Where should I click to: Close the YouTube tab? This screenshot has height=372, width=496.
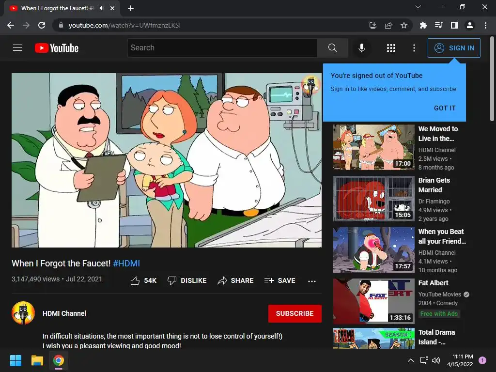(112, 8)
